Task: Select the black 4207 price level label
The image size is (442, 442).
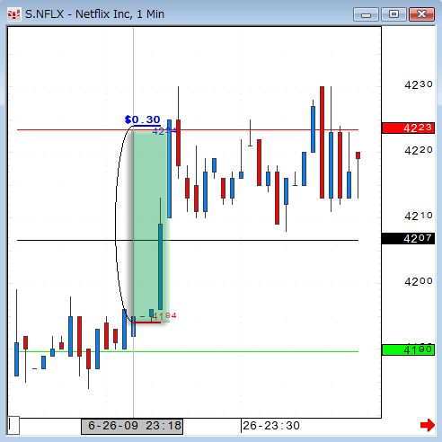Action: 408,239
